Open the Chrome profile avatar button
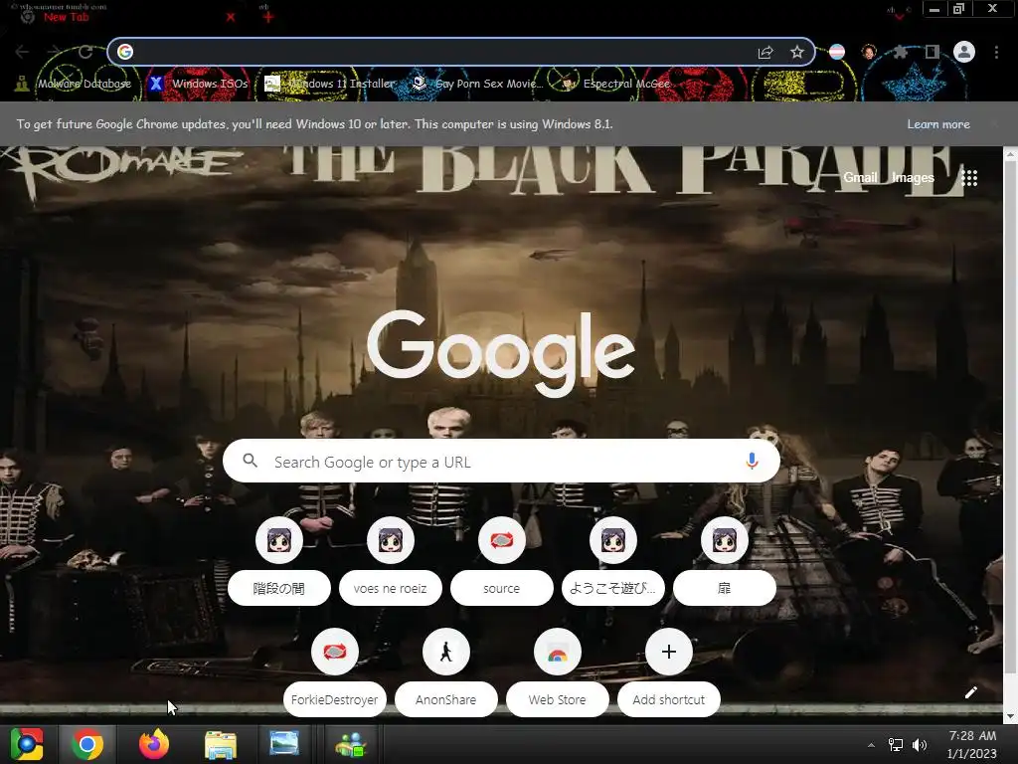 coord(964,52)
